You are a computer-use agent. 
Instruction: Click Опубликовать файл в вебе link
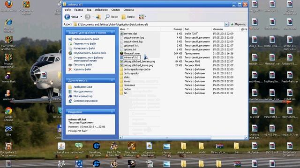90,53
